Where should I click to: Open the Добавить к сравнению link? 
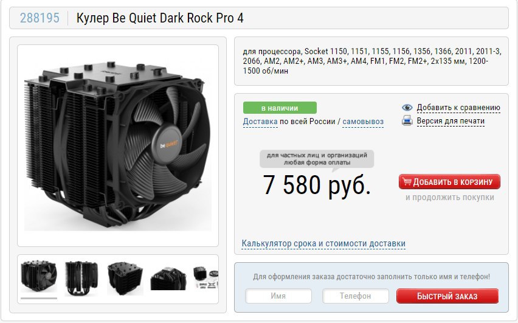tap(458, 108)
